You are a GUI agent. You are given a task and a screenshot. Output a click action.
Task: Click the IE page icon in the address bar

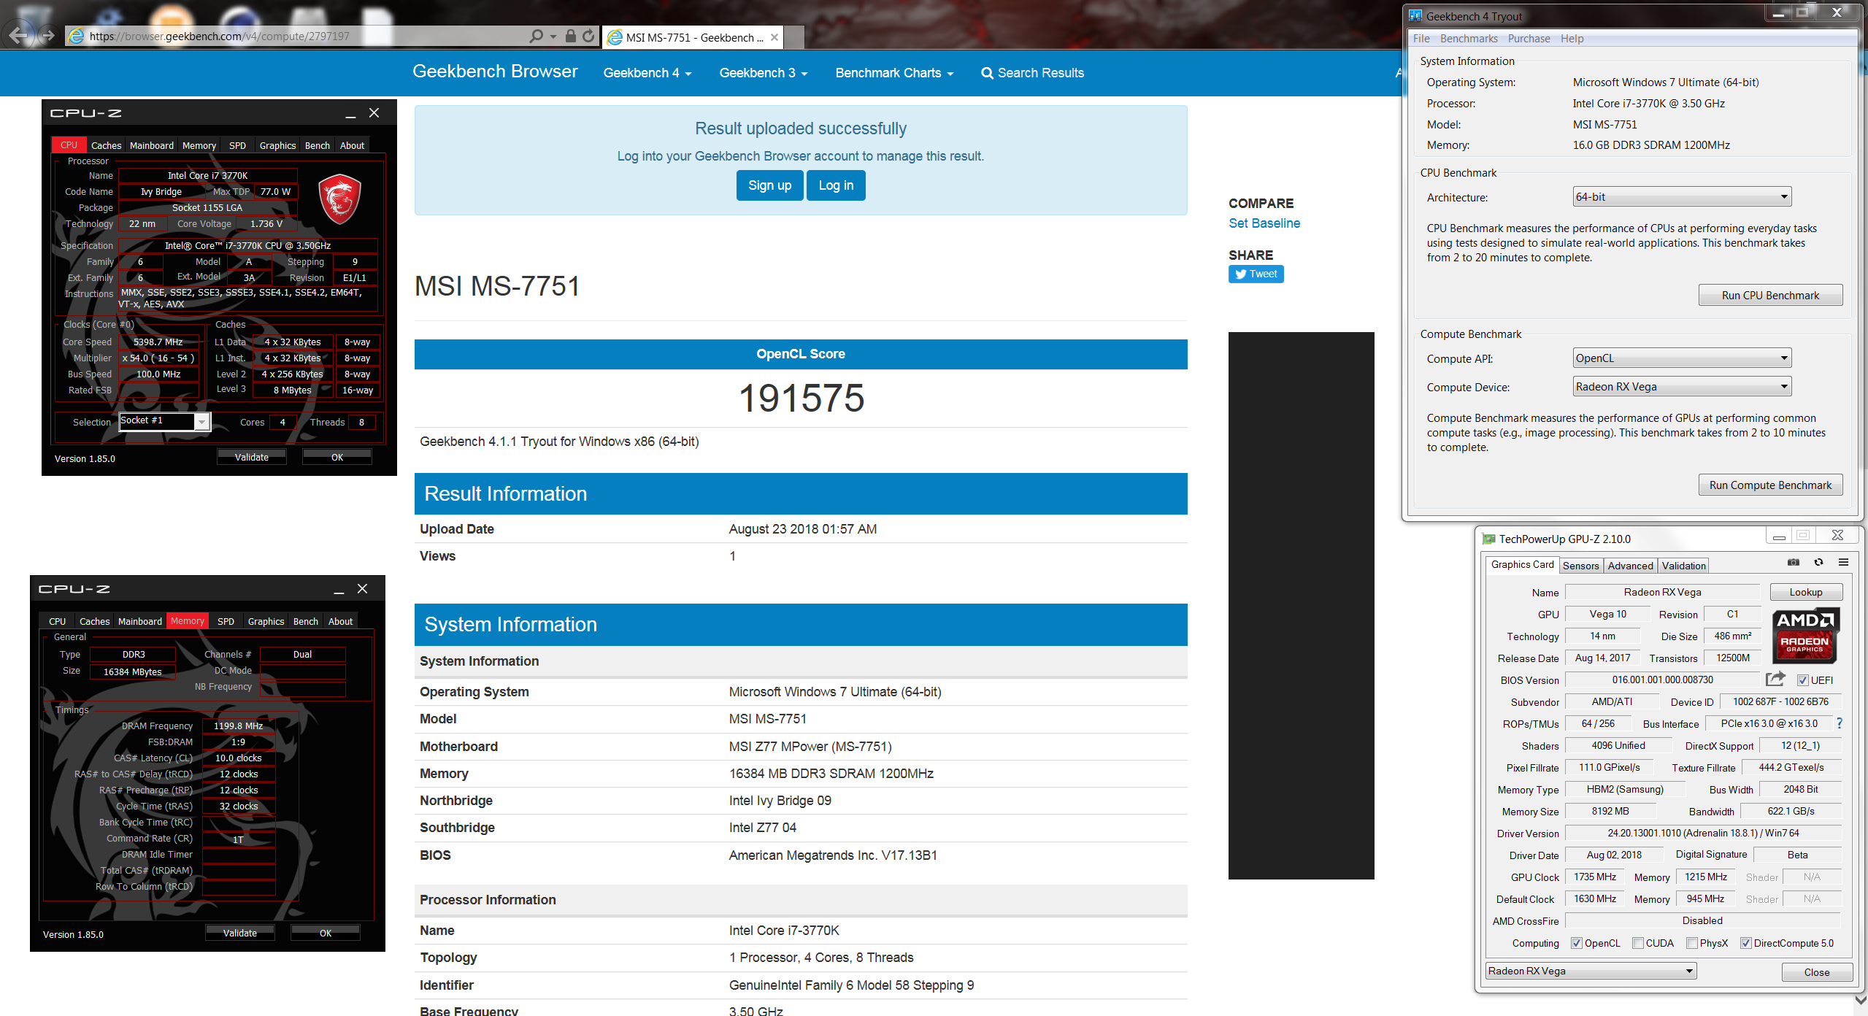coord(75,36)
